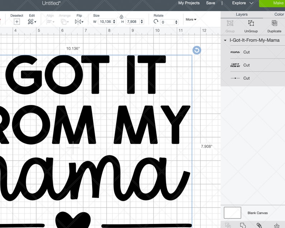Screen dimensions: 285x228
Task: Click the green Make It button
Action: click(x=272, y=3)
